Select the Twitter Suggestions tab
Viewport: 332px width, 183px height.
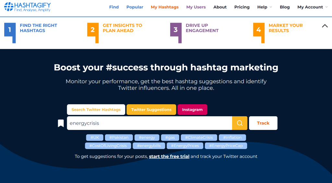point(151,109)
